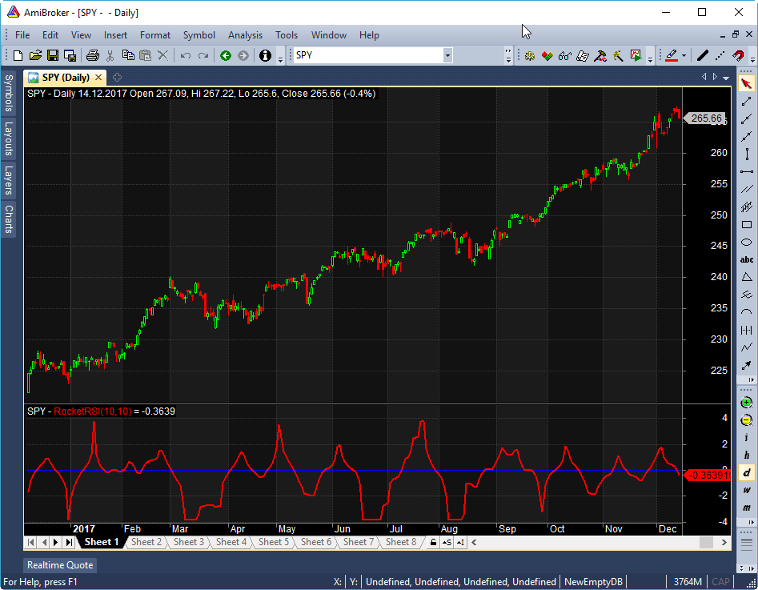Image resolution: width=758 pixels, height=590 pixels.
Task: Select the Rectangle drawing tool
Action: tap(747, 224)
